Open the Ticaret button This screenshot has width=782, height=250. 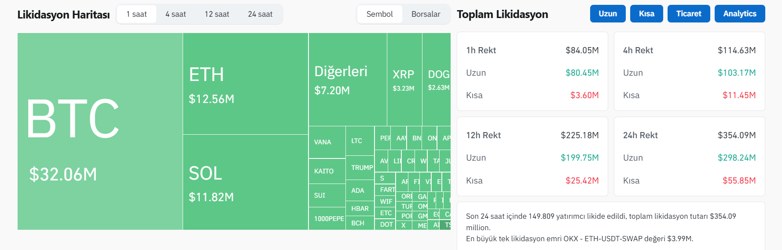tap(688, 14)
